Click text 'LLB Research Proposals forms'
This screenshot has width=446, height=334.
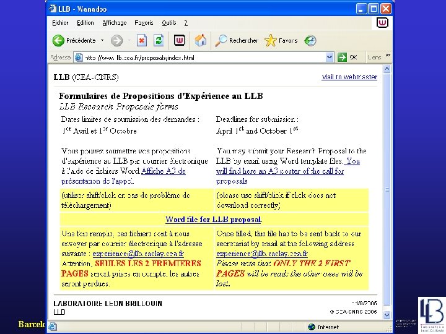118,107
